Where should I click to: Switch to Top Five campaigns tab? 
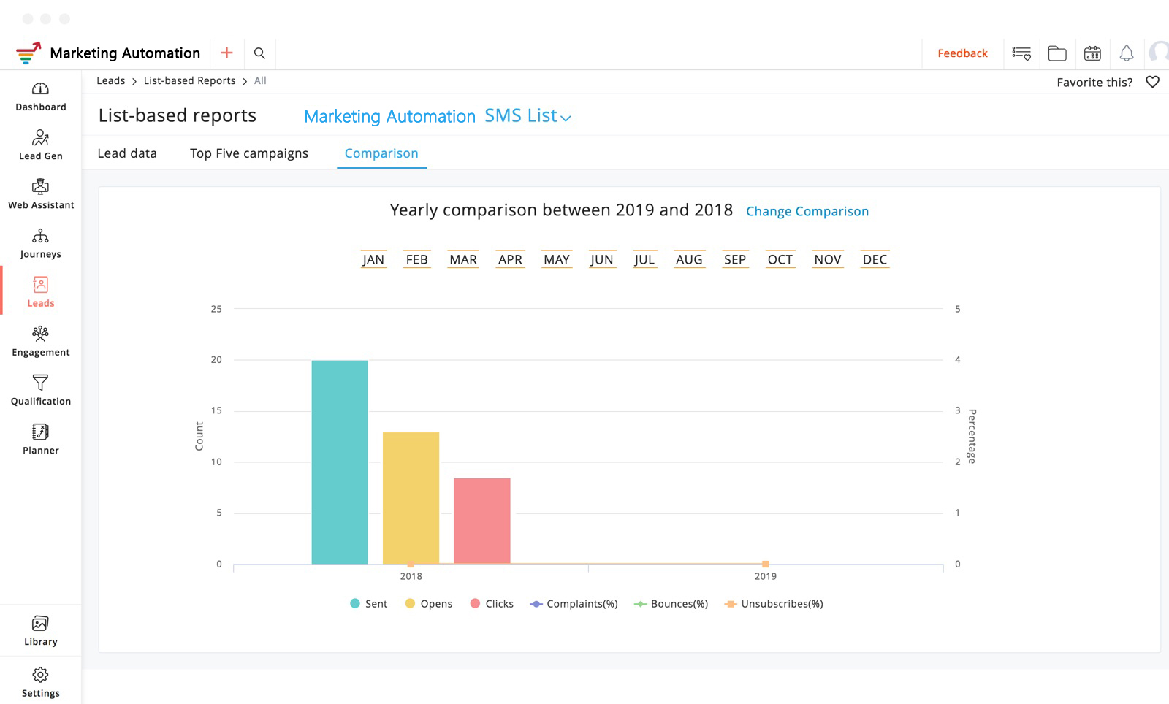(249, 153)
